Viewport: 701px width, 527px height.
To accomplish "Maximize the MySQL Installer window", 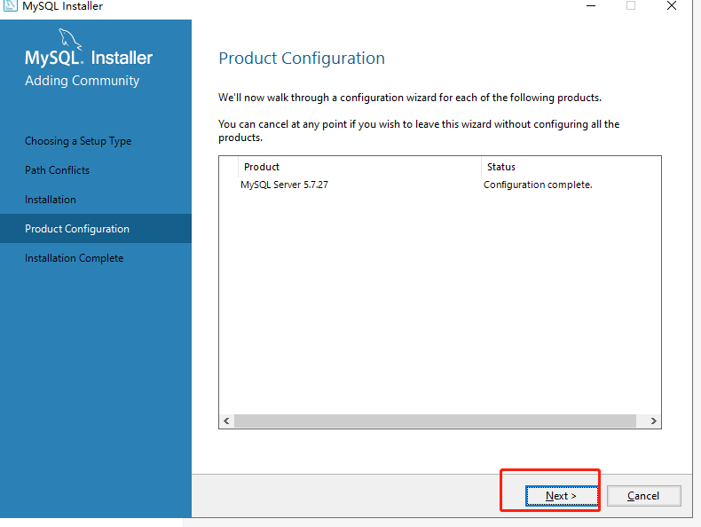I will tap(631, 6).
